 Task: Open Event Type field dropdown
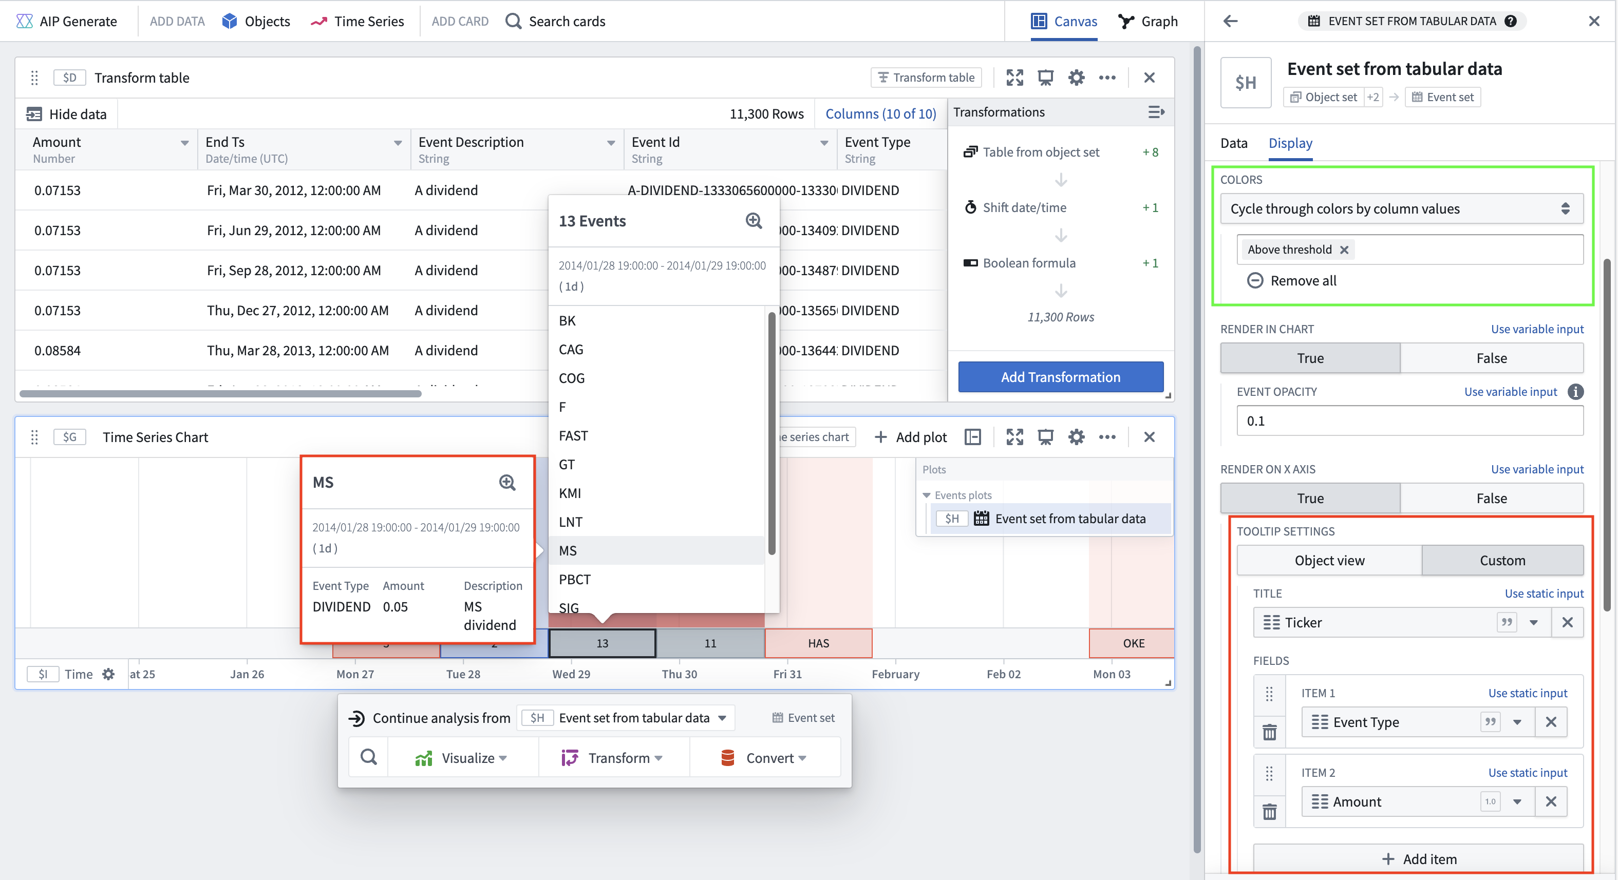[1517, 722]
